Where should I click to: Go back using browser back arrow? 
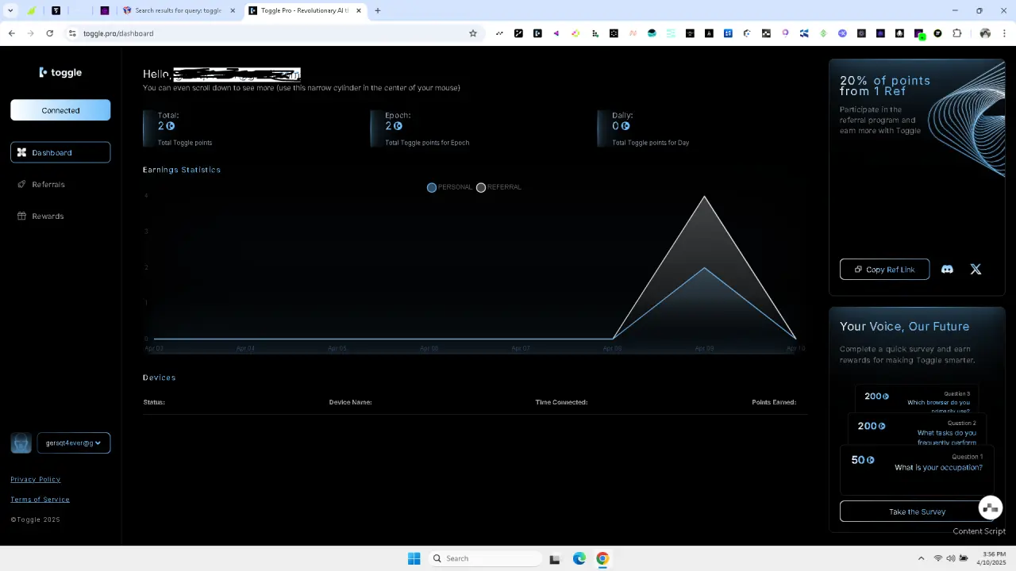pos(11,33)
